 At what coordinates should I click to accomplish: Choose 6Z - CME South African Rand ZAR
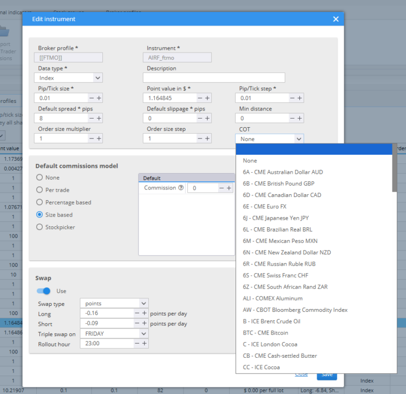(314, 287)
